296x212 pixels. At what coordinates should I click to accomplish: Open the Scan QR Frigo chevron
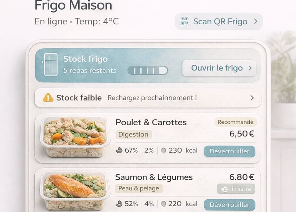coord(256,21)
